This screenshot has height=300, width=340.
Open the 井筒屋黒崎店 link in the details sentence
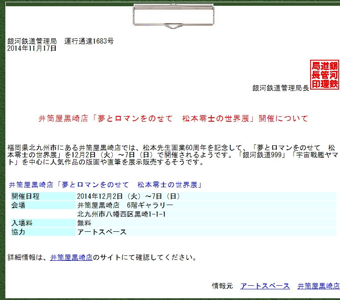pyautogui.click(x=71, y=258)
